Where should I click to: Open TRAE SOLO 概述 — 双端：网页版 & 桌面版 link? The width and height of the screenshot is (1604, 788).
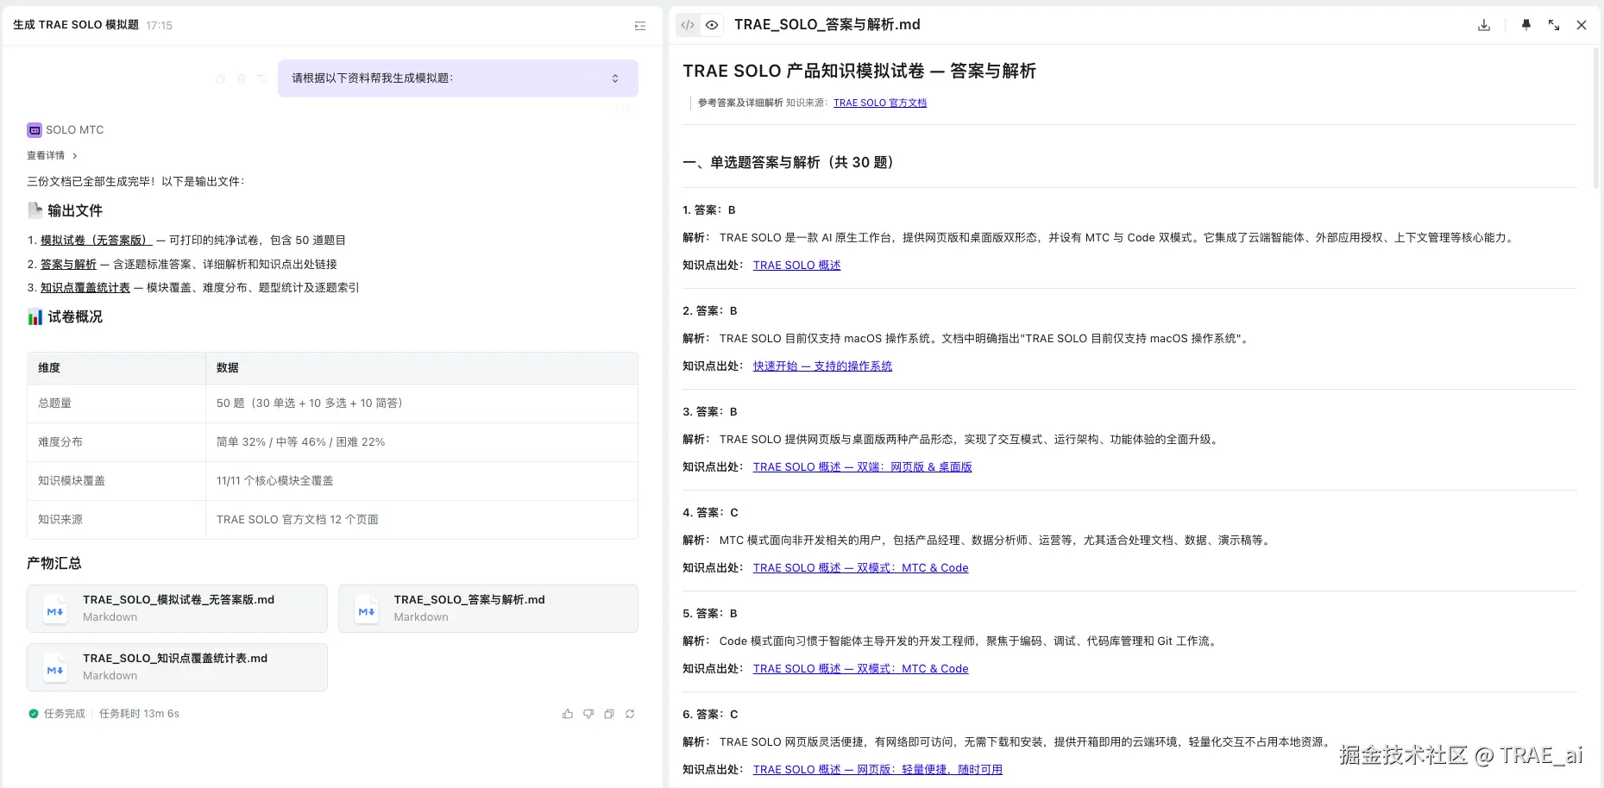tap(862, 467)
